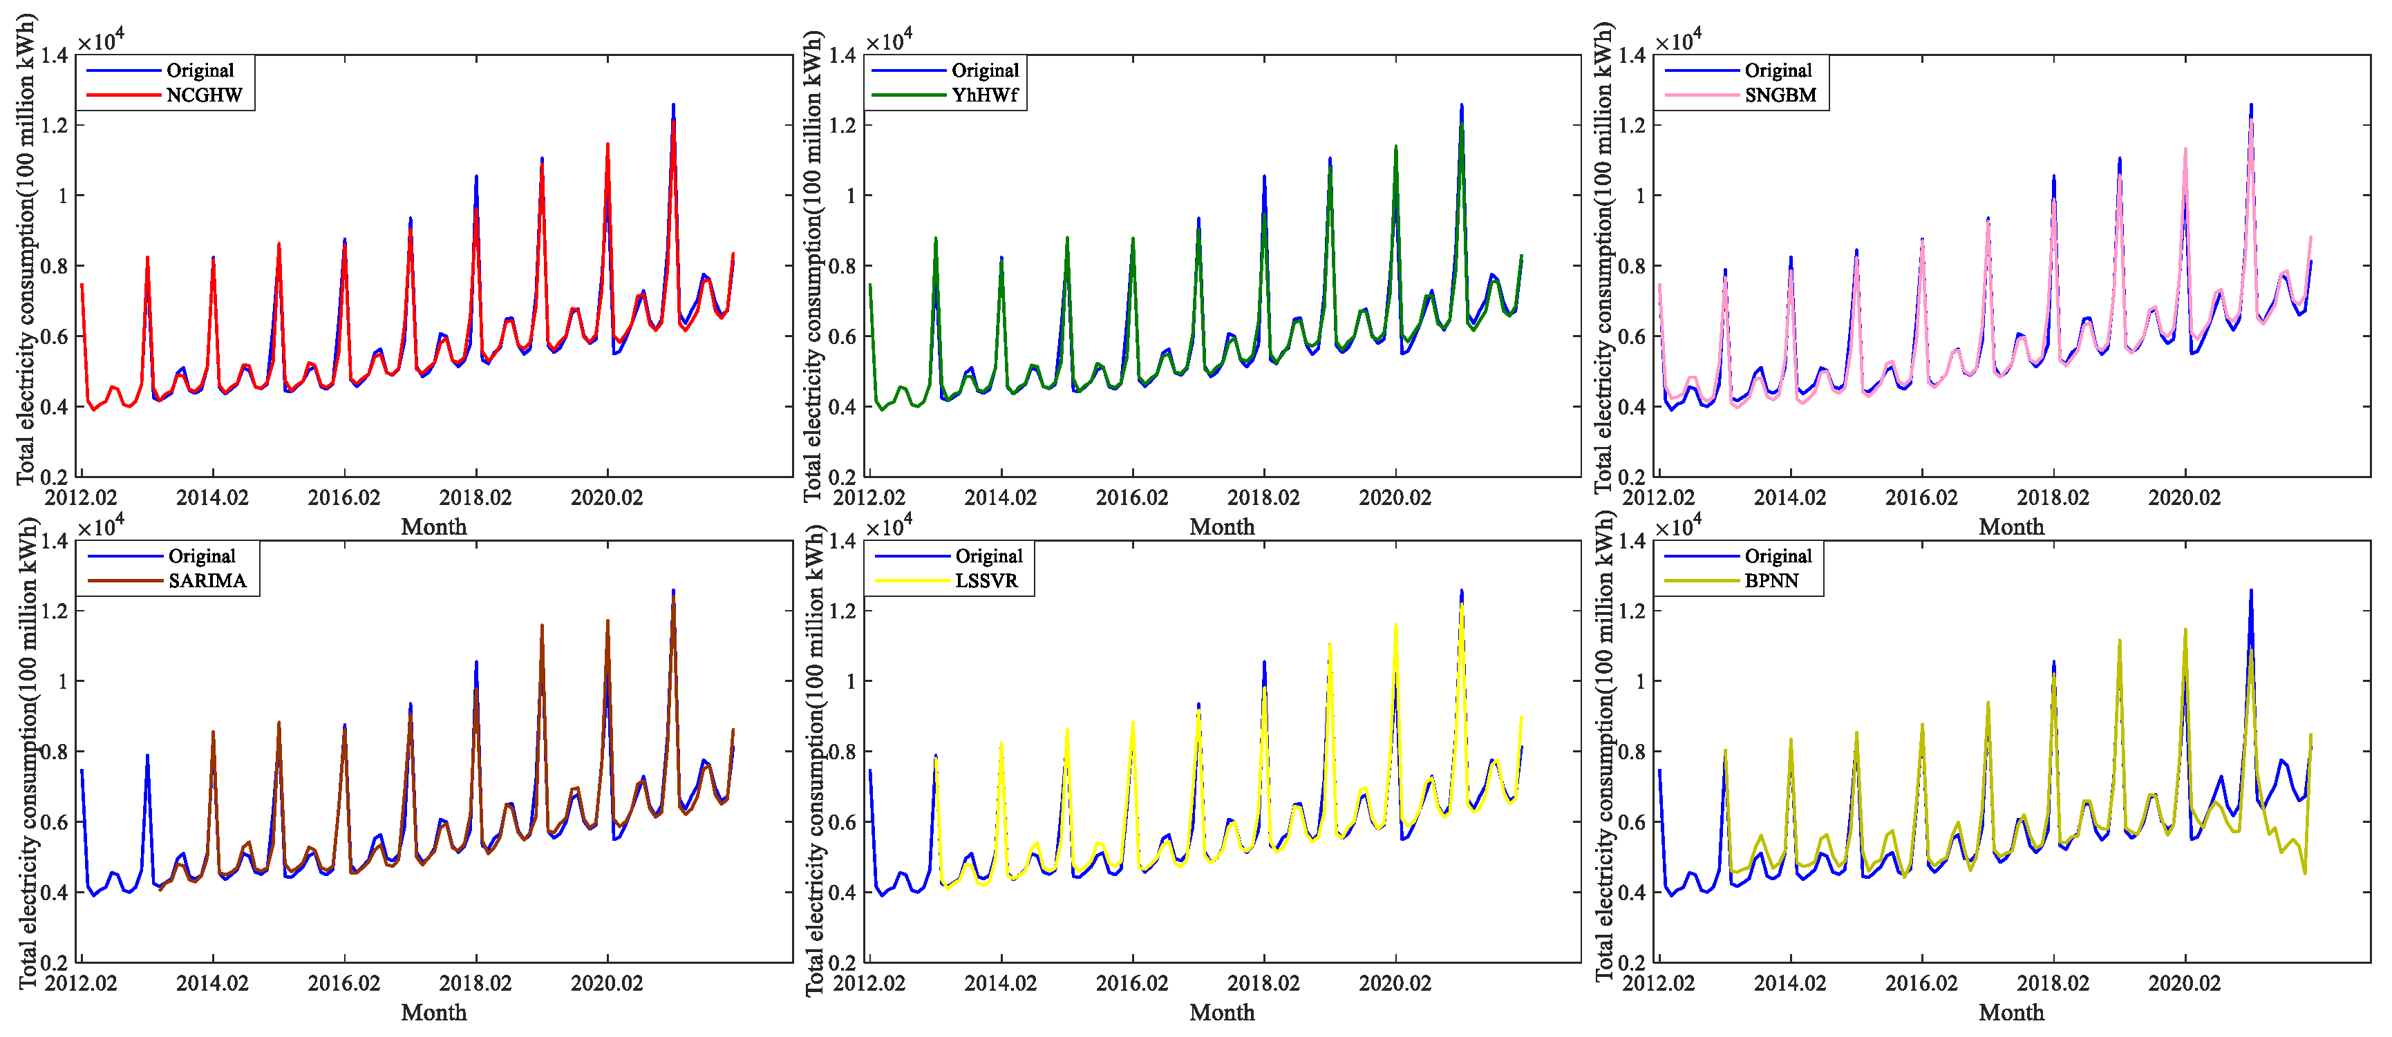2392x1037 pixels.
Task: Click the SARIMA legend entry
Action: click(x=207, y=580)
